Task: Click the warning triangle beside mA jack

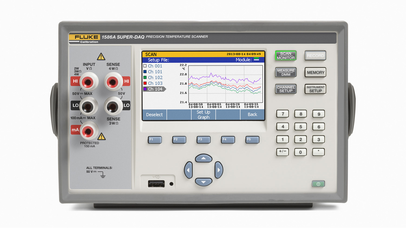Action: tap(101, 136)
